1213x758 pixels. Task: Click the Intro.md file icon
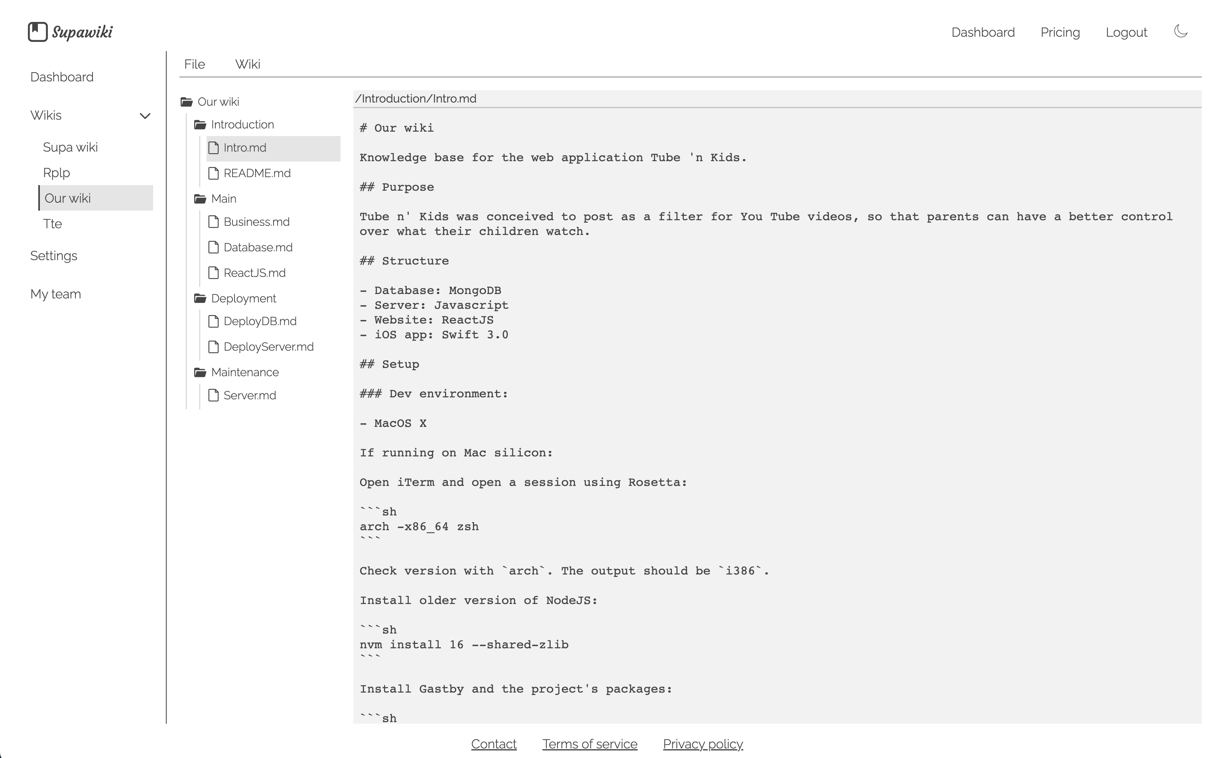pyautogui.click(x=213, y=148)
